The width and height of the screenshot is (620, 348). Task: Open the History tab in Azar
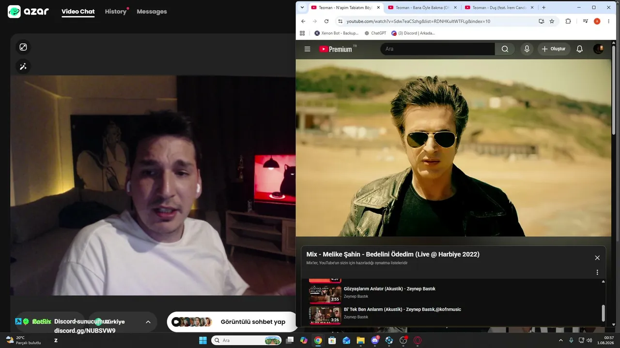click(x=115, y=12)
